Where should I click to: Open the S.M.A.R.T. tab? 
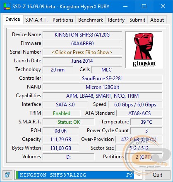coord(36,20)
